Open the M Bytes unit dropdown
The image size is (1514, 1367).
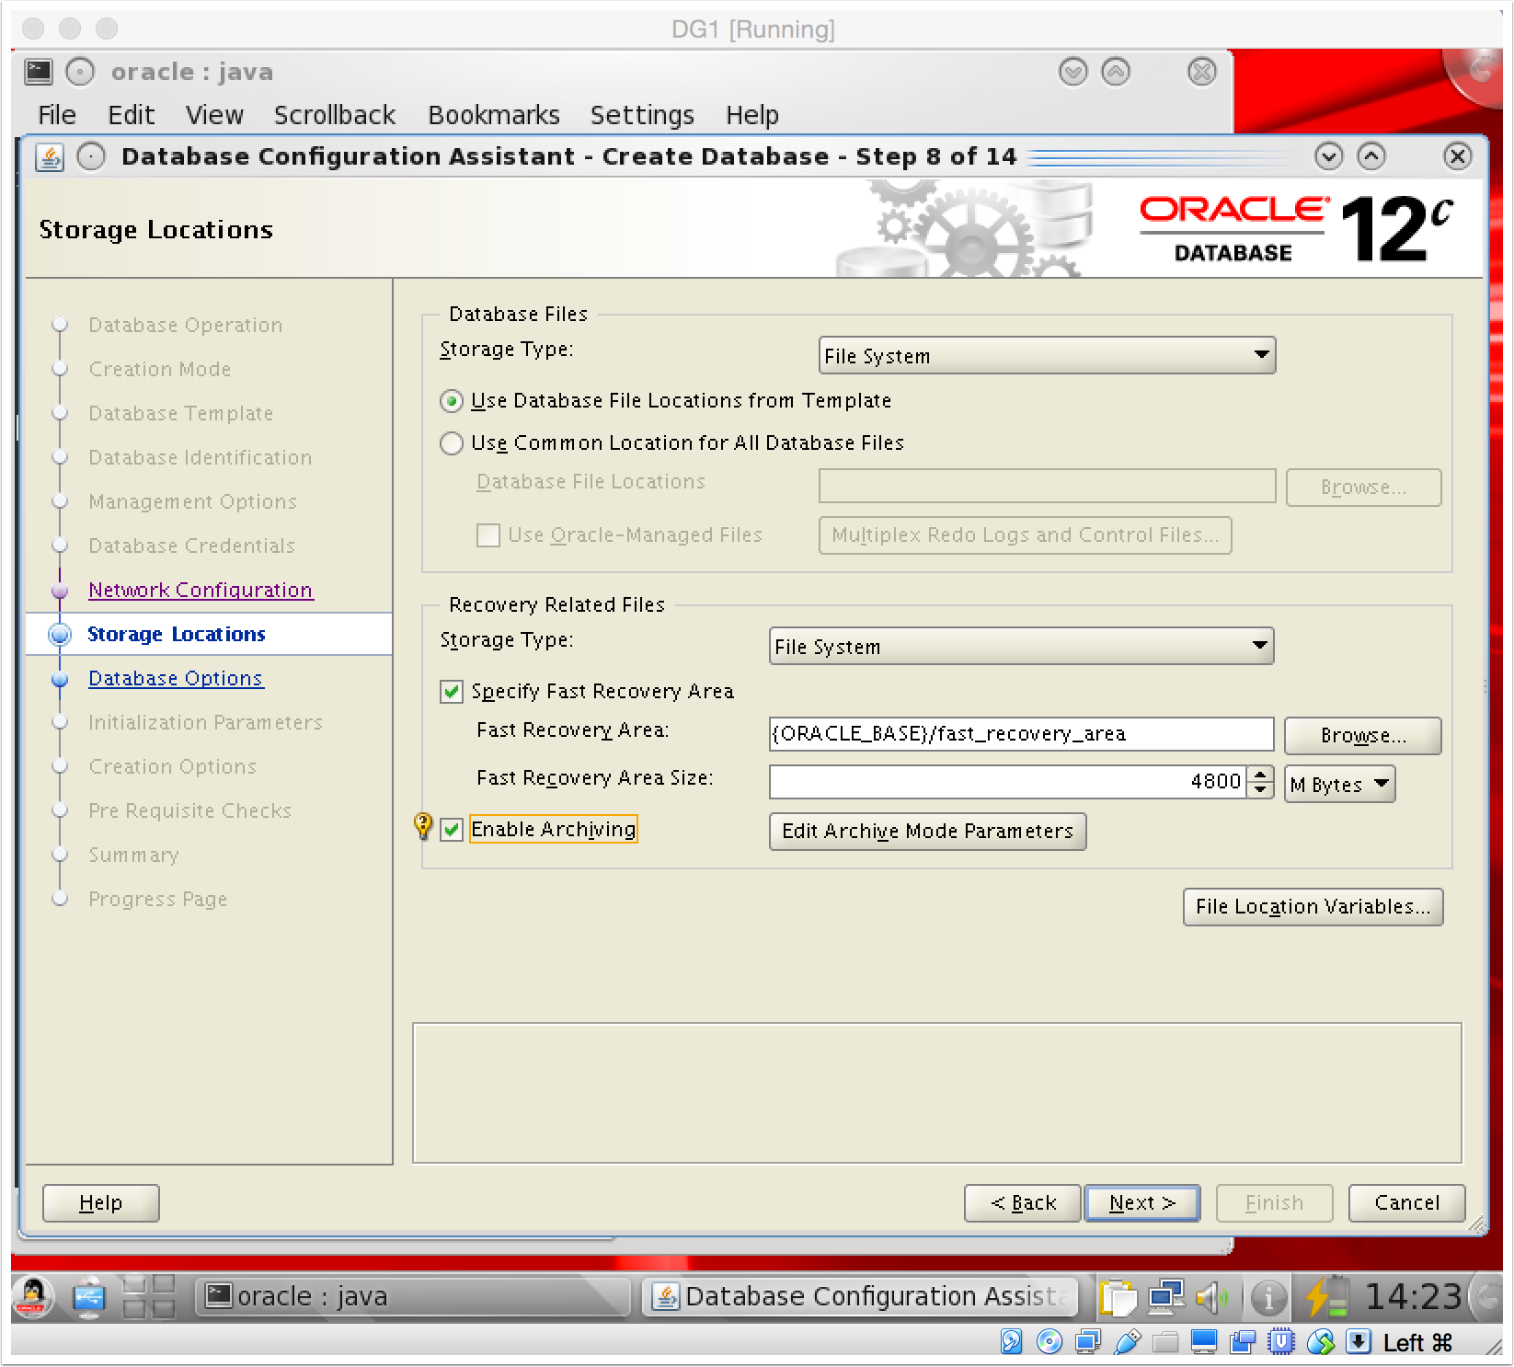[1339, 784]
